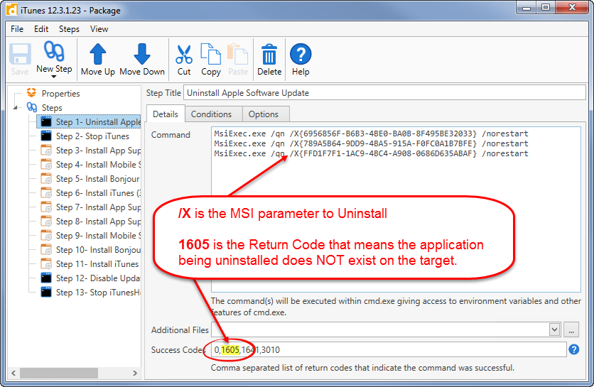Image resolution: width=594 pixels, height=387 pixels.
Task: Open Help via the question mark icon
Action: [x=301, y=54]
